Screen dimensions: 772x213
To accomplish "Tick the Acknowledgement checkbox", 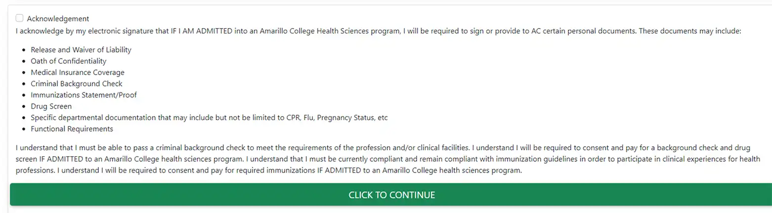I will coord(19,18).
